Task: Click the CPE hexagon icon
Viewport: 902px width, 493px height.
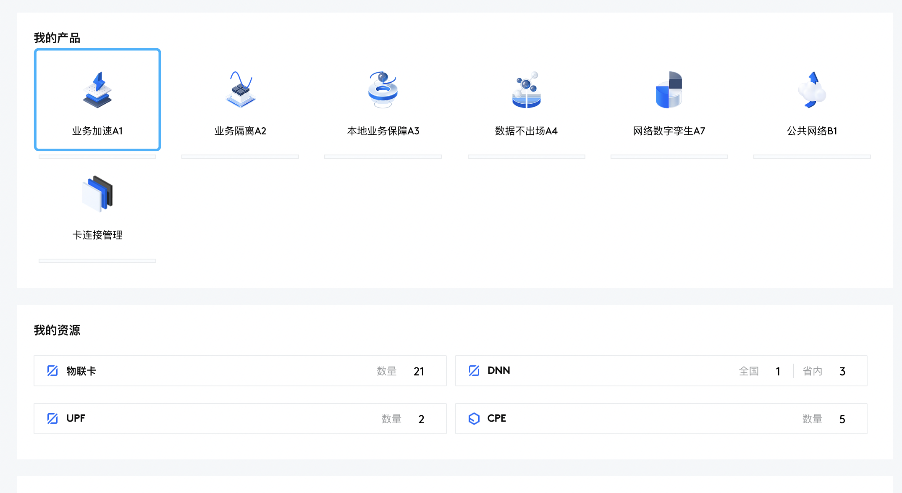Action: click(474, 418)
